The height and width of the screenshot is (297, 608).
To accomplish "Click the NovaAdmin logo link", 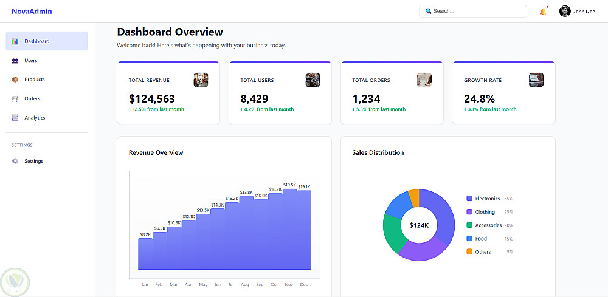I will (32, 11).
